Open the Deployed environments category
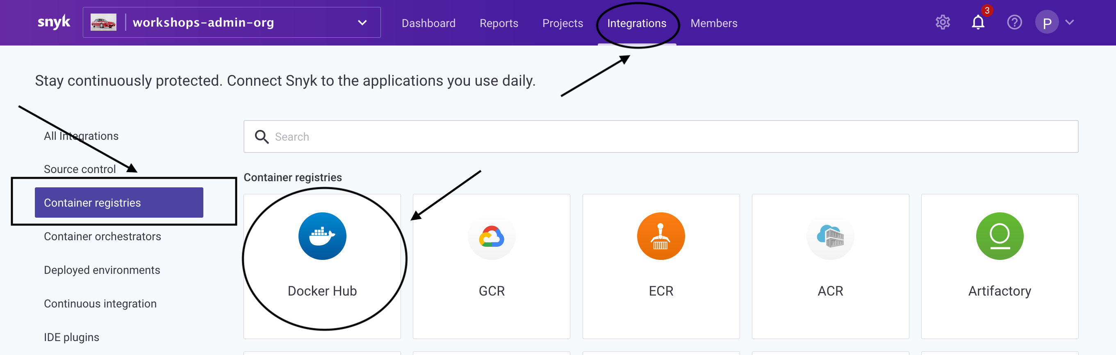The height and width of the screenshot is (355, 1116). click(102, 270)
